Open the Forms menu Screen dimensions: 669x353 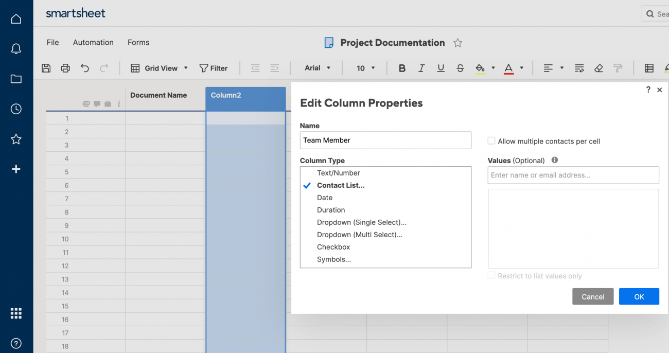138,42
